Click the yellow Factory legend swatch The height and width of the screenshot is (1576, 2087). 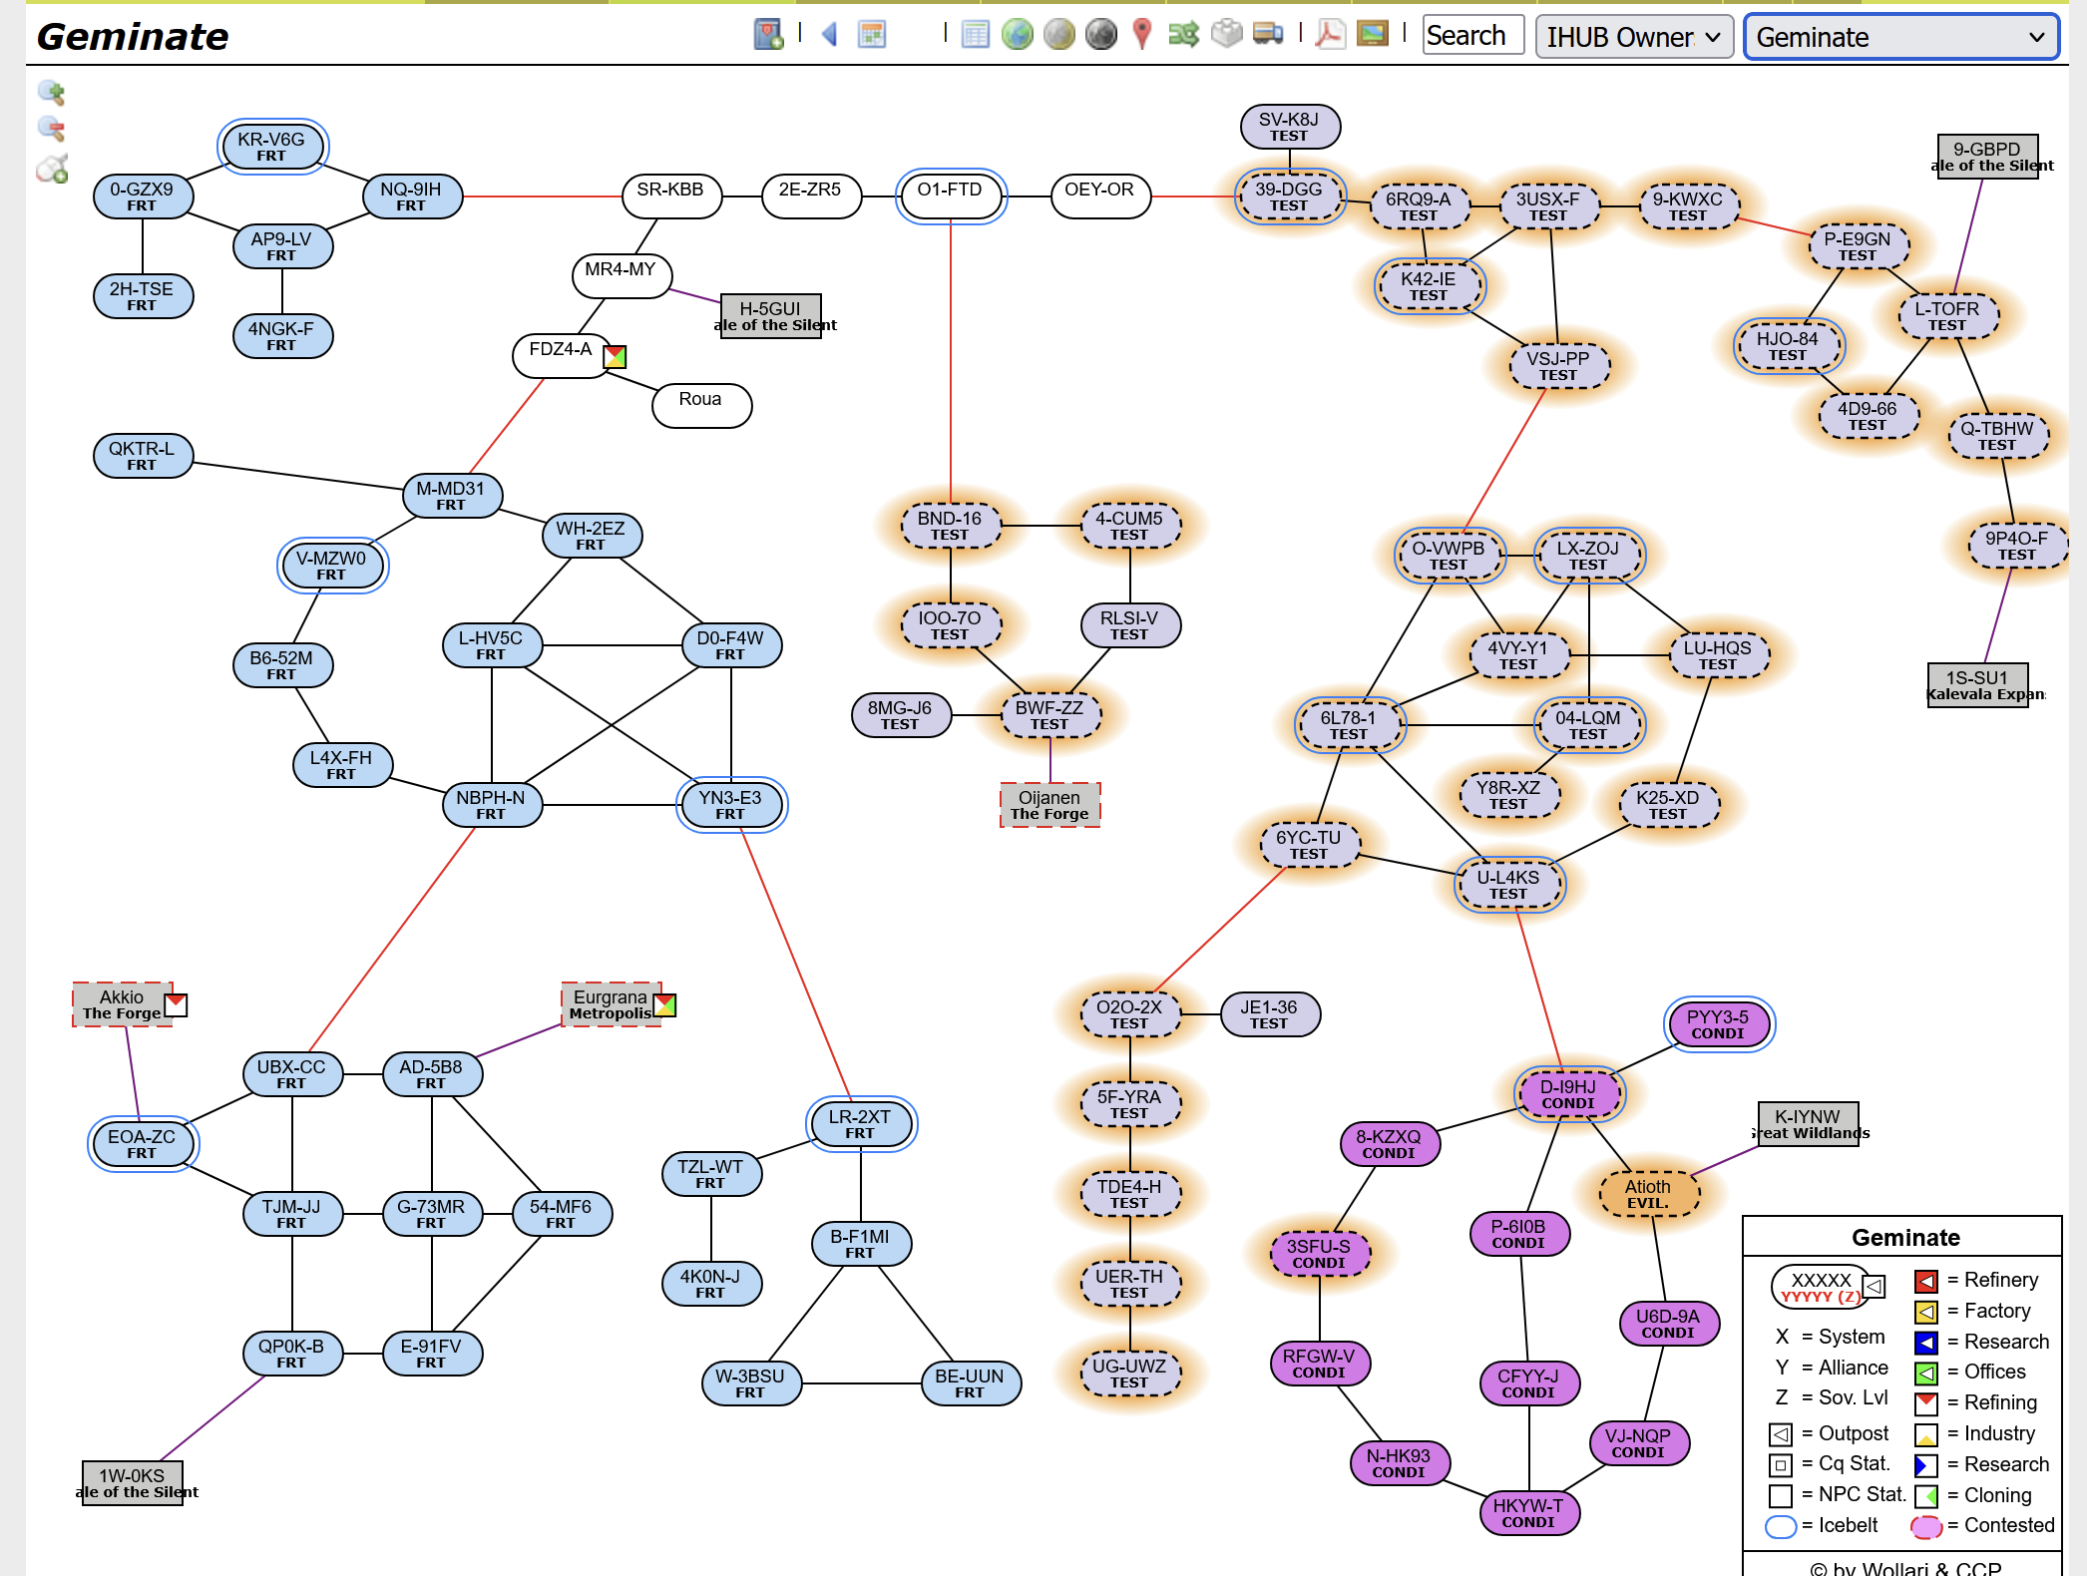1926,1312
